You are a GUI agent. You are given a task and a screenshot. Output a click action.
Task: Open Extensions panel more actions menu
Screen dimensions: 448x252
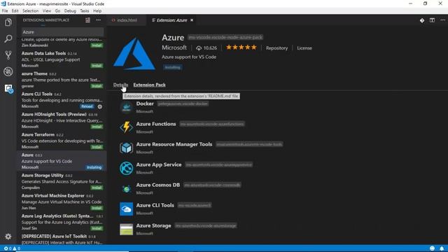point(98,20)
